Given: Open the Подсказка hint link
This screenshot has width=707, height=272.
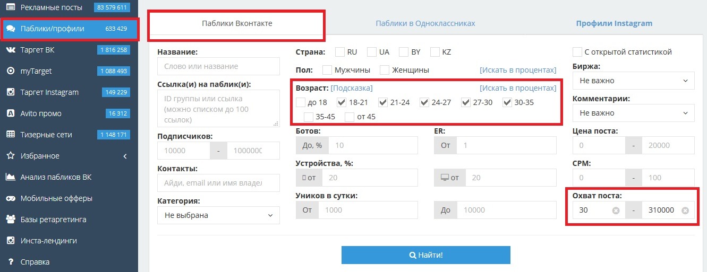Looking at the screenshot, I should click(352, 88).
